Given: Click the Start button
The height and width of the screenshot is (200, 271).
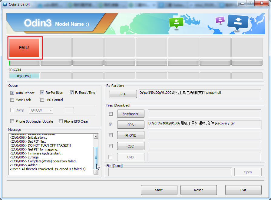Looking at the screenshot, I should 159,190.
